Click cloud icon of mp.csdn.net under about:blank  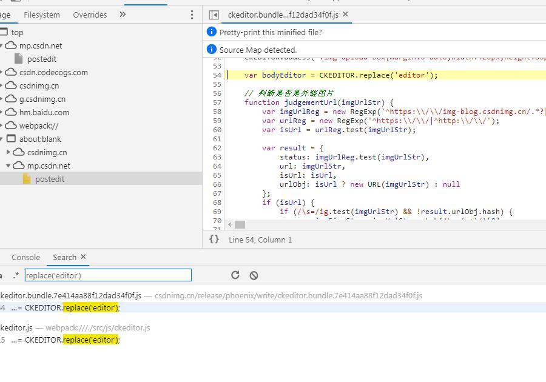pyautogui.click(x=19, y=166)
